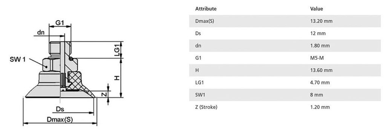Image resolution: width=386 pixels, height=137 pixels.
Task: Click the suction cup cross-hatched section
Action: click(x=75, y=81)
